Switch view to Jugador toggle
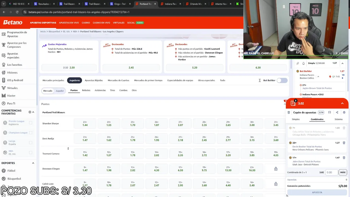Image resolution: width=350 pixels, height=197 pixels. pyautogui.click(x=60, y=91)
